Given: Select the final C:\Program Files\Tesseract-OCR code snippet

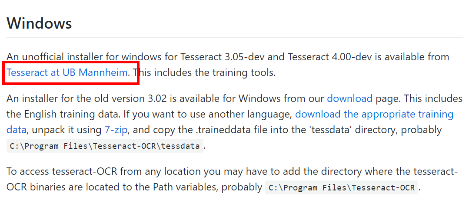Looking at the screenshot, I should coord(342,188).
